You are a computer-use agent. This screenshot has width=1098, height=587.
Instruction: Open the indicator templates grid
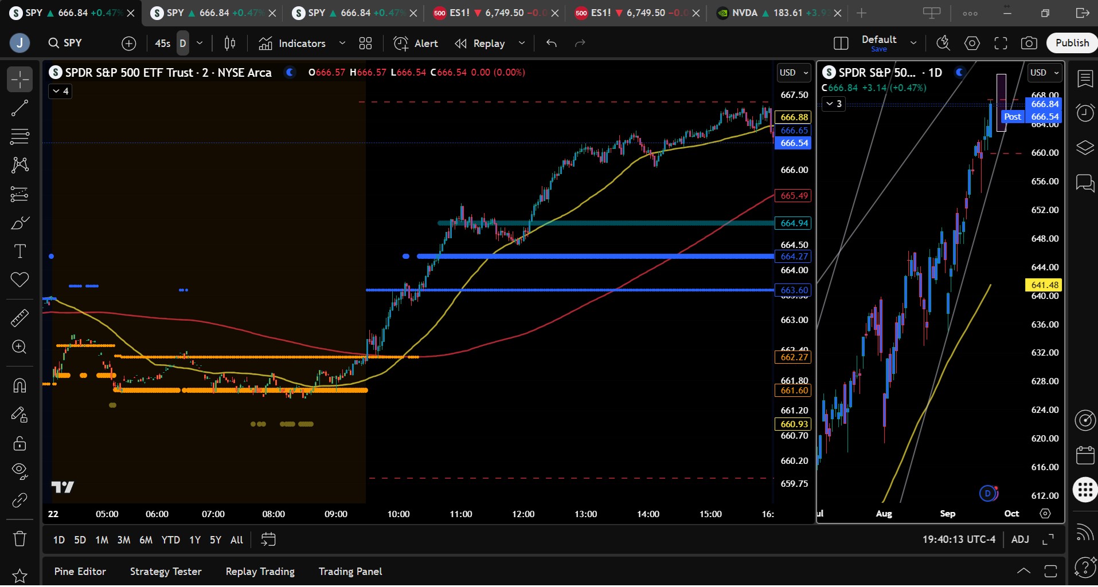(x=365, y=43)
